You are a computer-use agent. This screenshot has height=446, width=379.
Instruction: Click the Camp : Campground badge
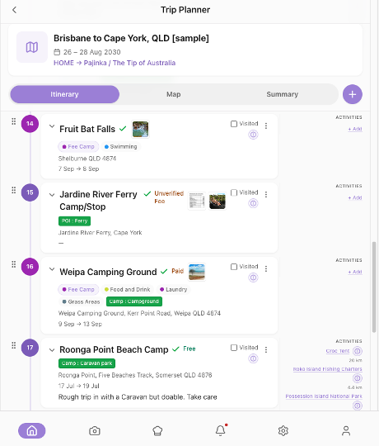point(134,301)
